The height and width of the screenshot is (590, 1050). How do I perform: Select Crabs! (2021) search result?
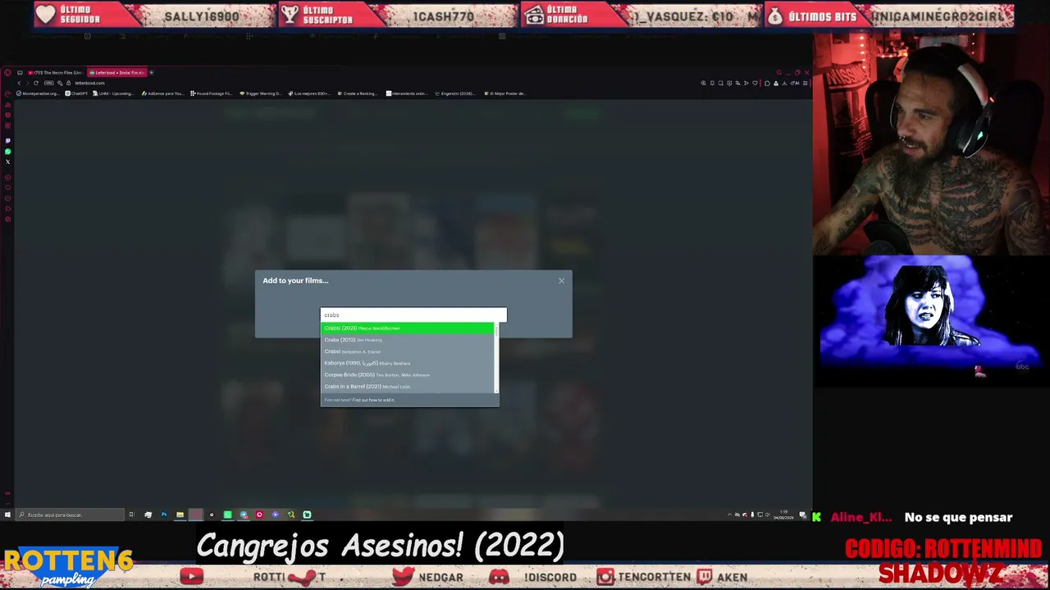408,328
